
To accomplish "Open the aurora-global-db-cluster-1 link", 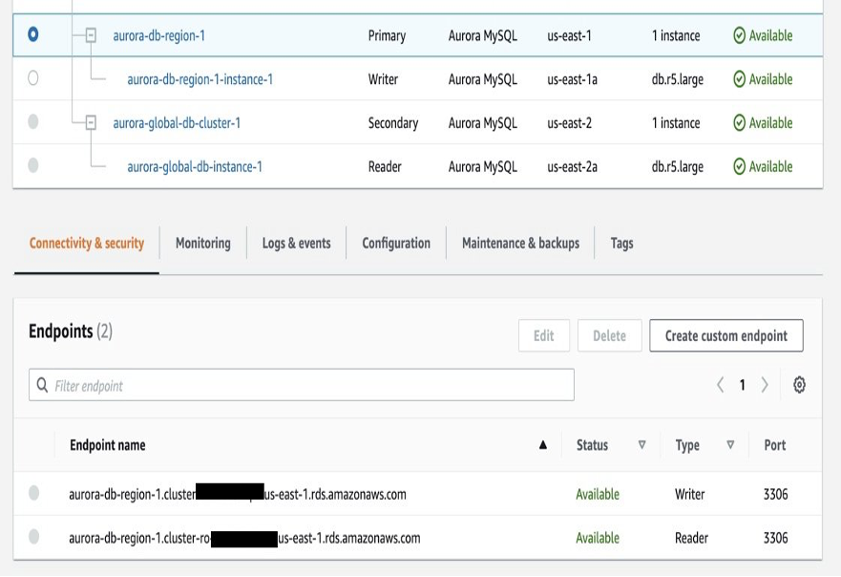I will tap(177, 123).
